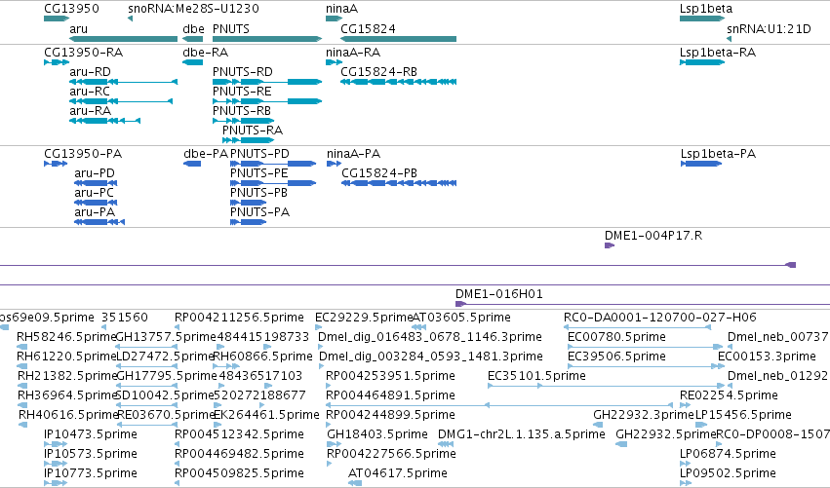The image size is (830, 488).
Task: Select the snoRNA:Me28S-U1230 small arrow
Action: point(131,19)
